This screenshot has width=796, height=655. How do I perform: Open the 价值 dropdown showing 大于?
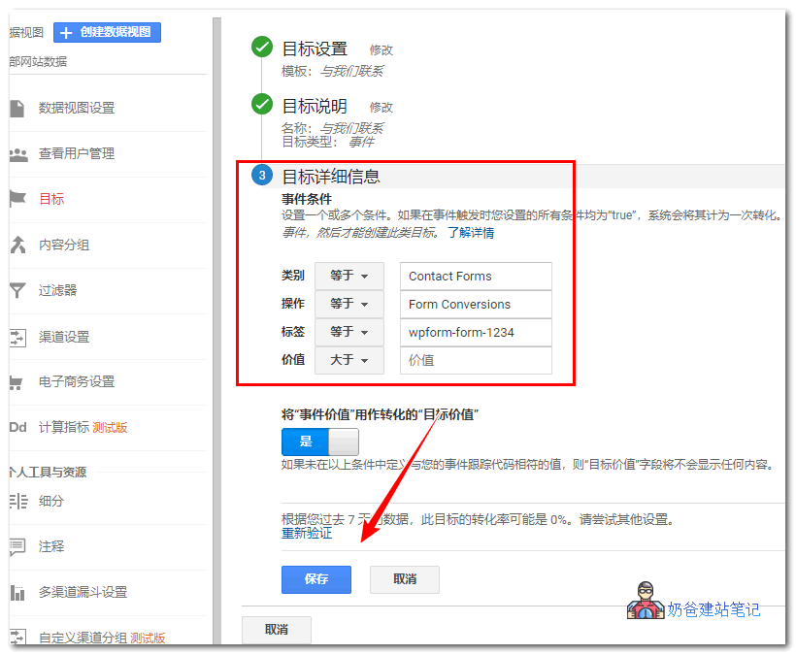[348, 360]
